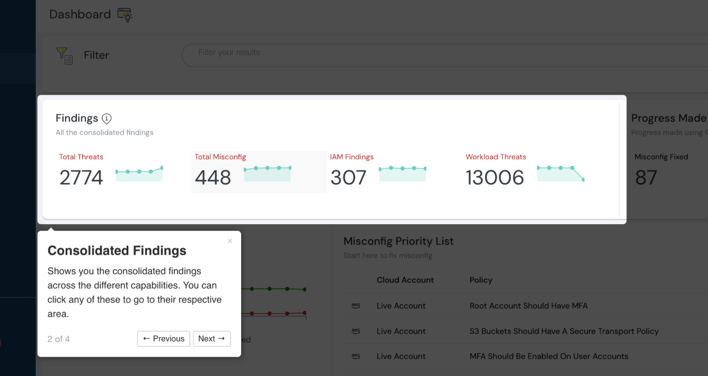Type in the Filter your results field
This screenshot has height=376, width=708.
pos(424,53)
